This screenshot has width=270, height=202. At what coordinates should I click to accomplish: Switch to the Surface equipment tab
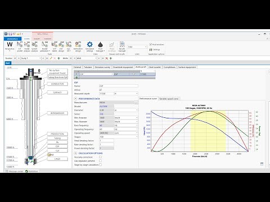(187, 67)
